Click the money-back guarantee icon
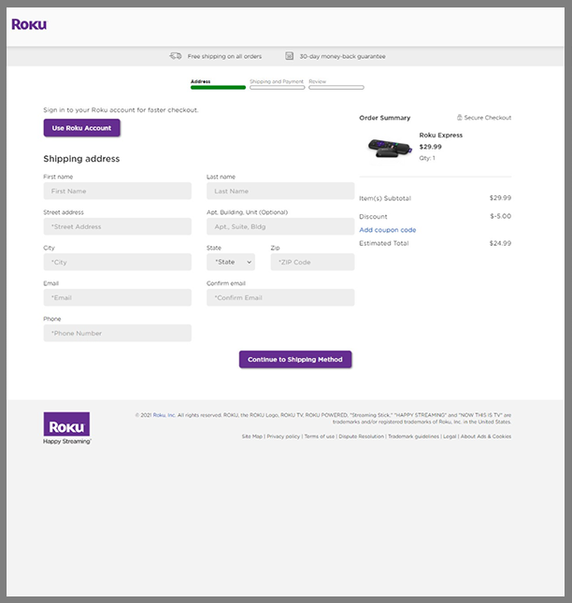The height and width of the screenshot is (603, 572). click(x=289, y=56)
